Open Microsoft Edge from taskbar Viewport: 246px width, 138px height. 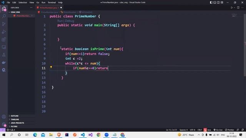point(35,135)
